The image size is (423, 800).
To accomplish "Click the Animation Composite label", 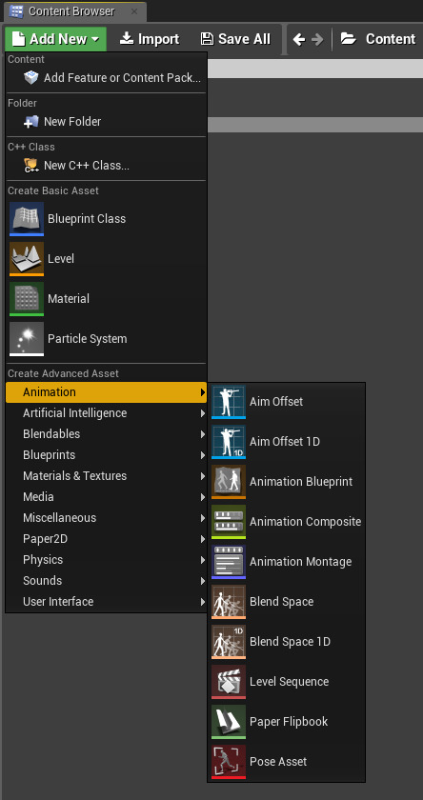I will [x=306, y=522].
